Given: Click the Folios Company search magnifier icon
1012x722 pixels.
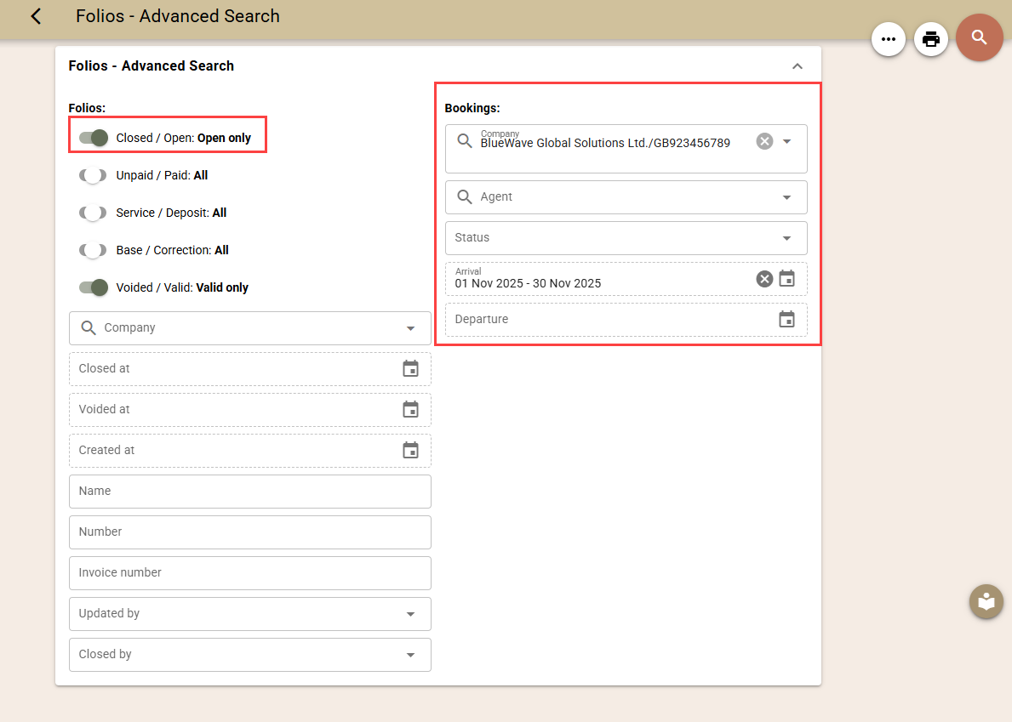Looking at the screenshot, I should (89, 328).
